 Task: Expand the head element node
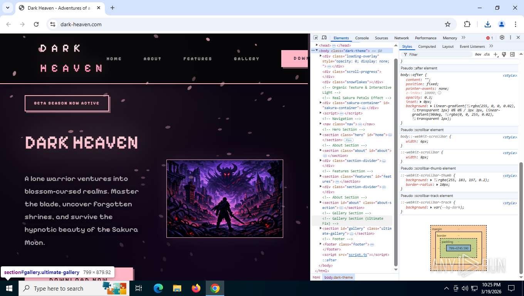click(x=317, y=45)
